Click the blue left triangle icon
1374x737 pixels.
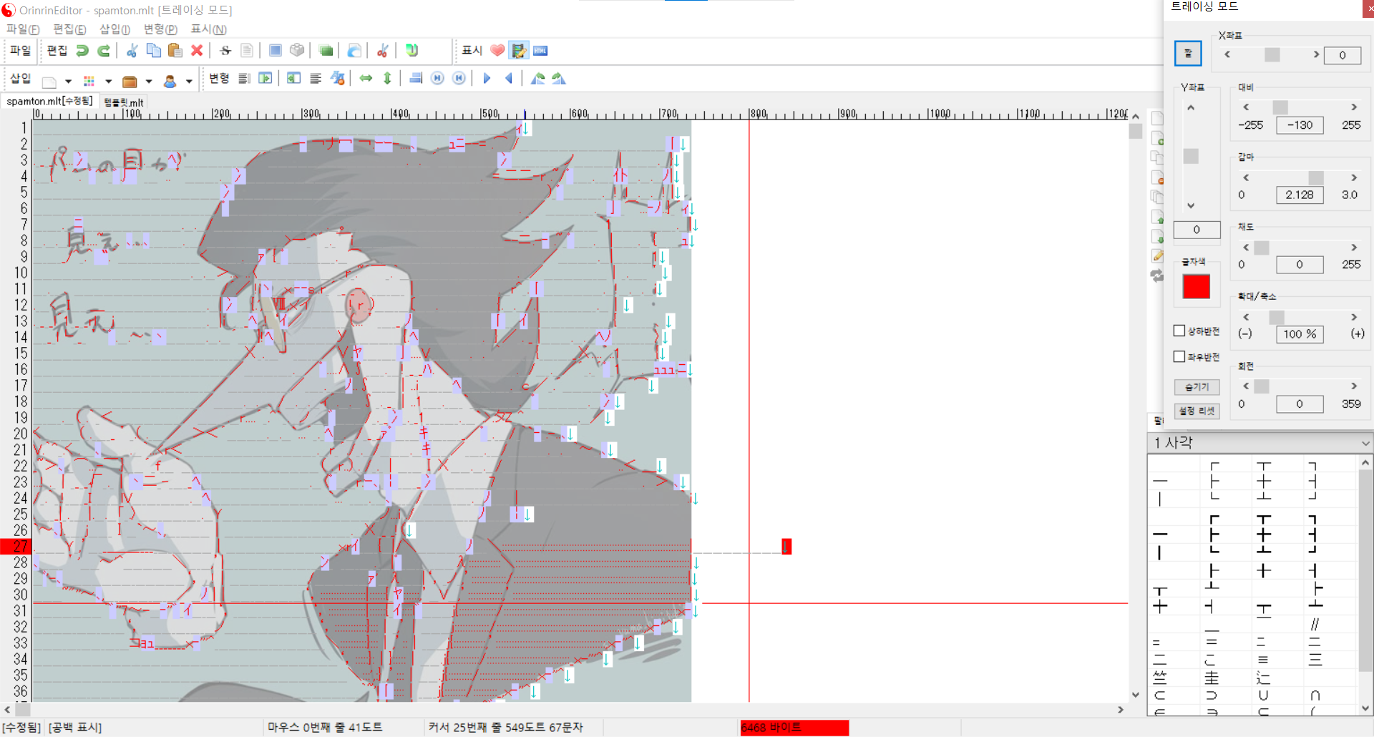click(x=509, y=78)
